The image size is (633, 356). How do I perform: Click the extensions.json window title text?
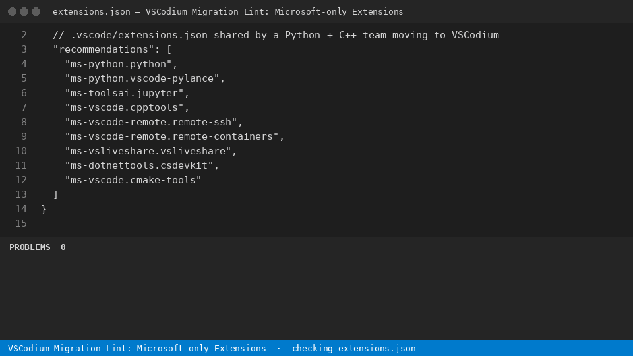click(x=227, y=12)
